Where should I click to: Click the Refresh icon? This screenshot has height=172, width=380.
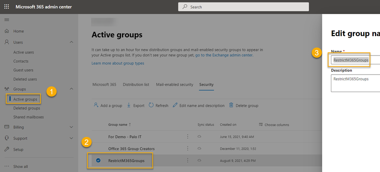tap(151, 105)
